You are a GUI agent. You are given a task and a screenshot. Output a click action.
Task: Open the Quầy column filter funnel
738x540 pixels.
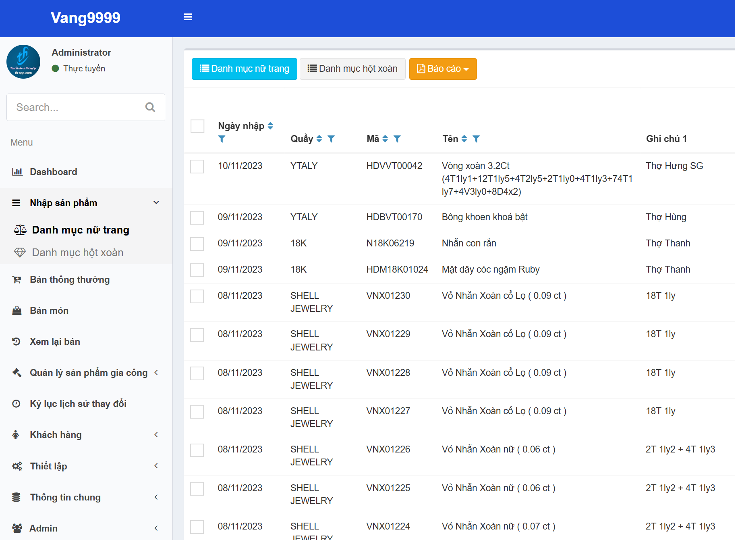point(331,139)
